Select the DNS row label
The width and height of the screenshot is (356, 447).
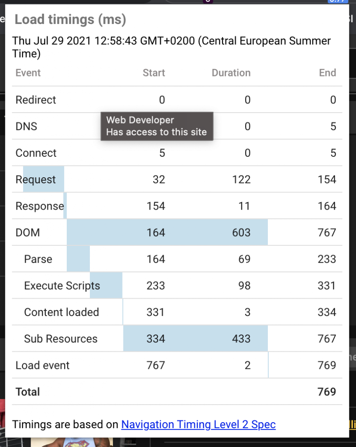click(x=26, y=126)
